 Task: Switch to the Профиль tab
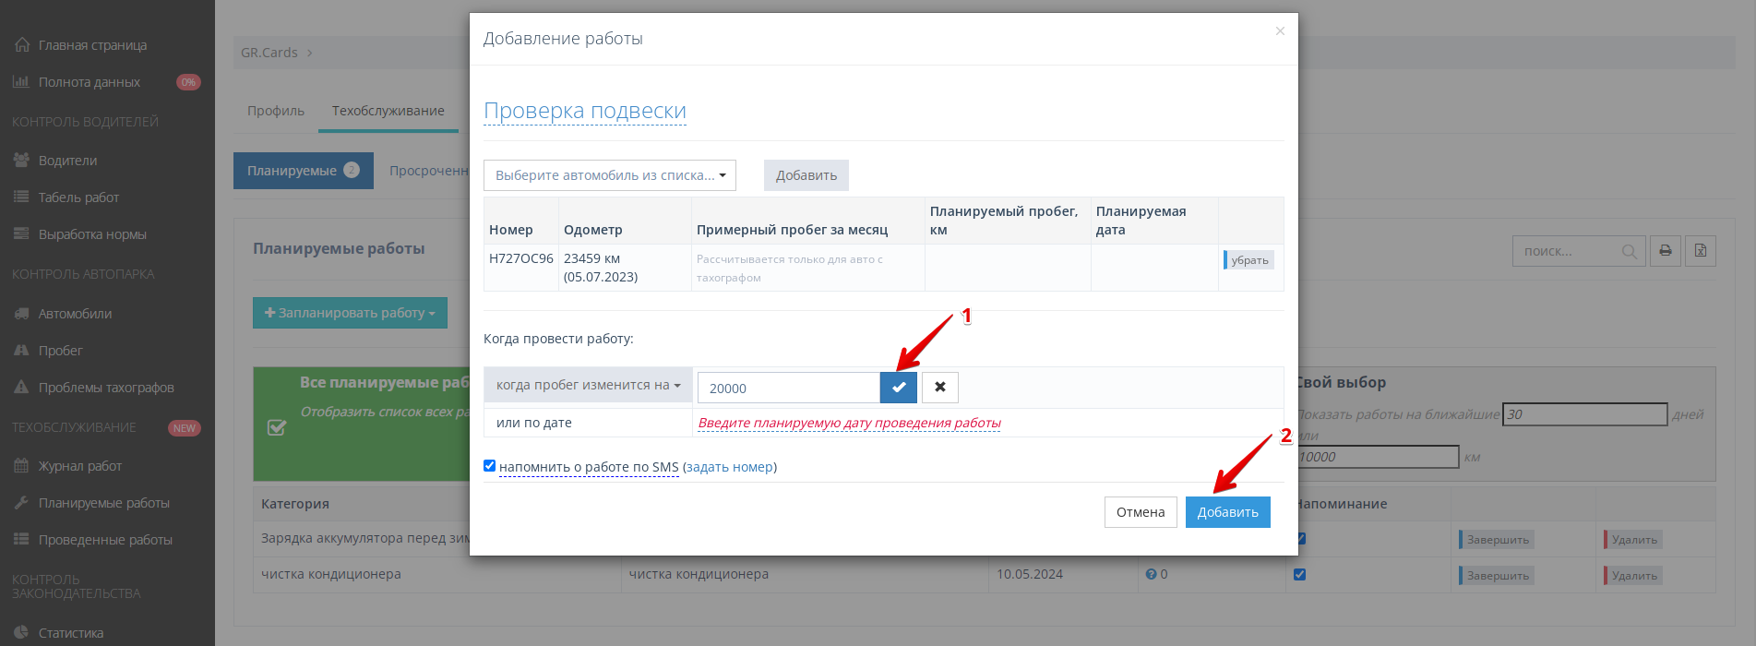pyautogui.click(x=275, y=111)
